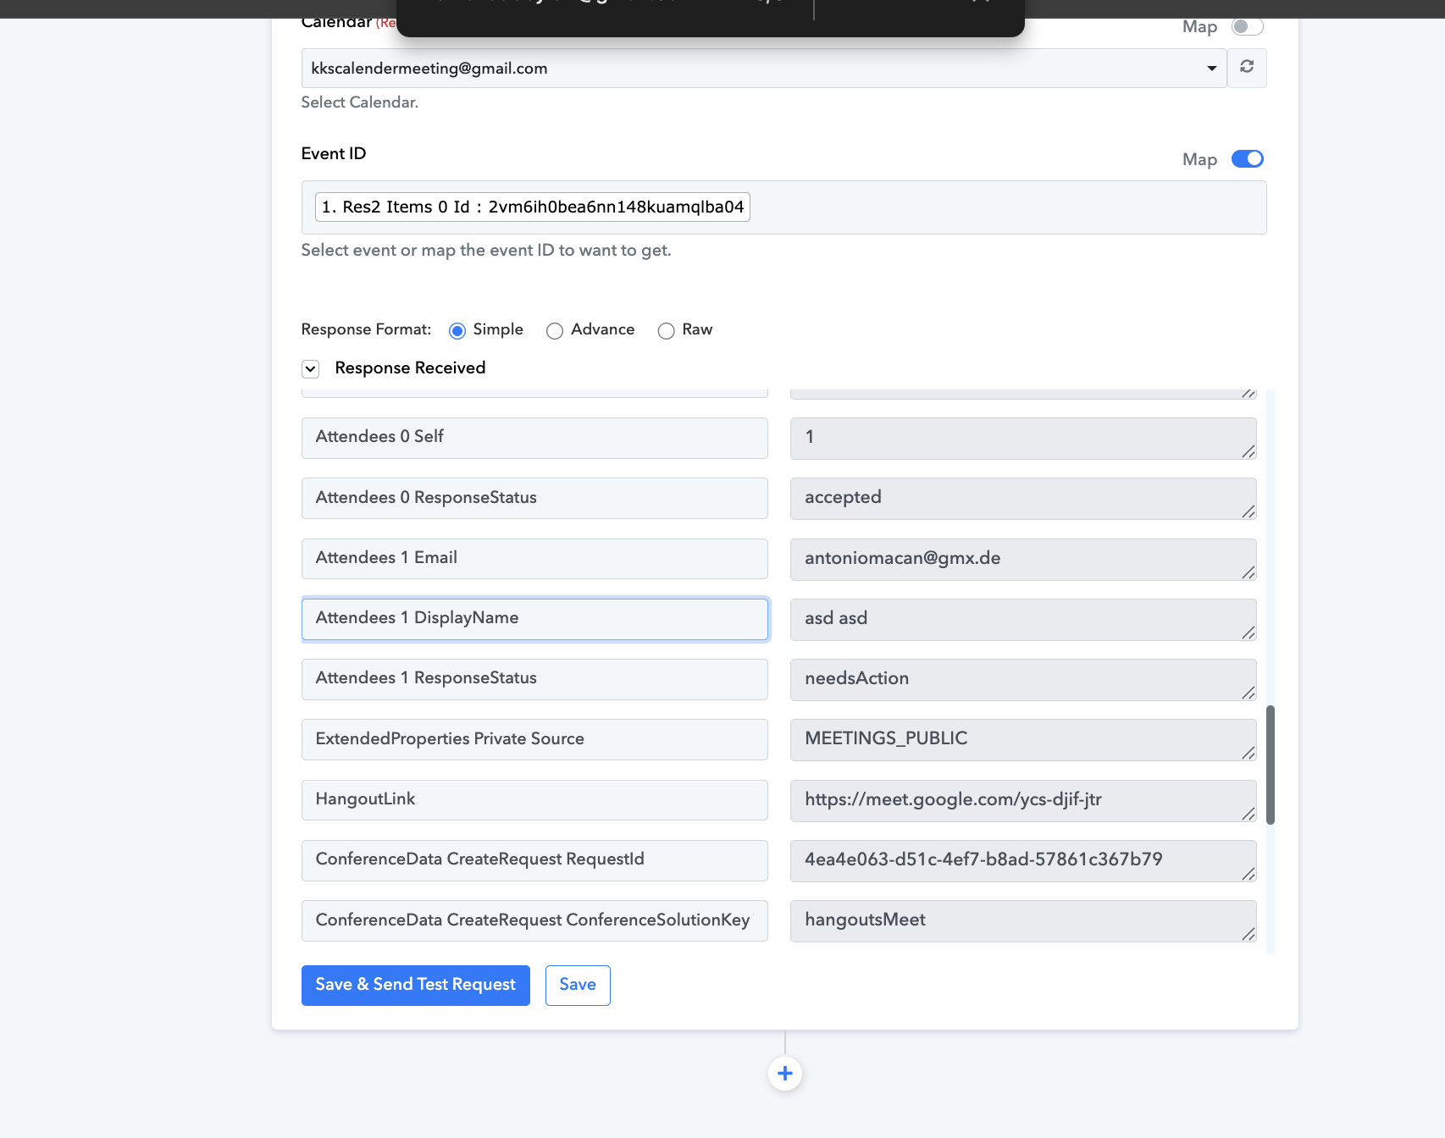Click ExtendedProperties Private Source field
Viewport: 1445px width, 1138px height.
(534, 739)
